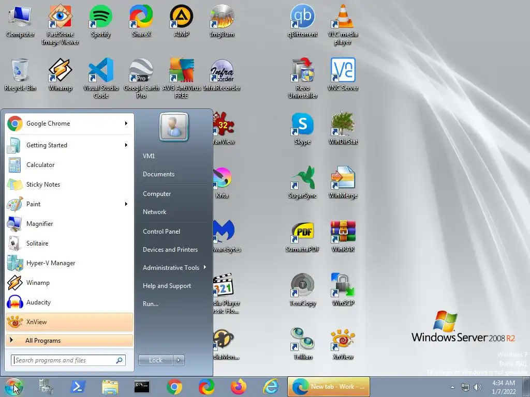Click the user account picture
Image resolution: width=530 pixels, height=397 pixels.
click(x=174, y=127)
